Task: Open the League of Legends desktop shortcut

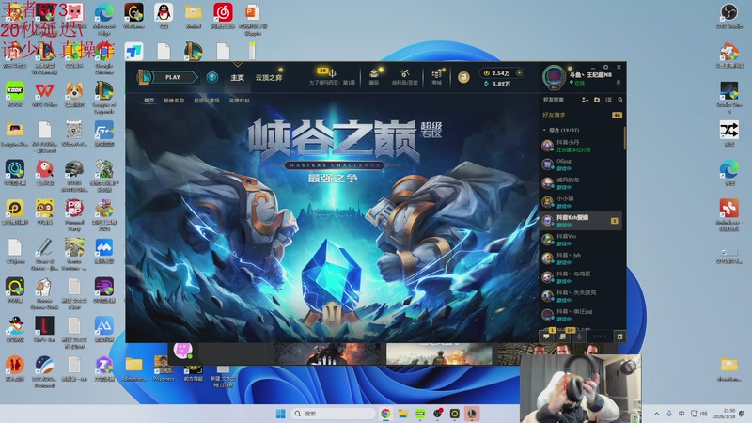Action: (x=104, y=97)
